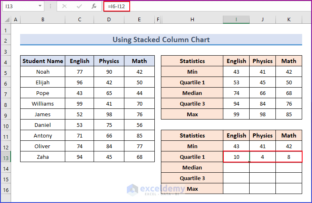
Task: Open the Insert Function fx dialog
Action: (x=94, y=6)
